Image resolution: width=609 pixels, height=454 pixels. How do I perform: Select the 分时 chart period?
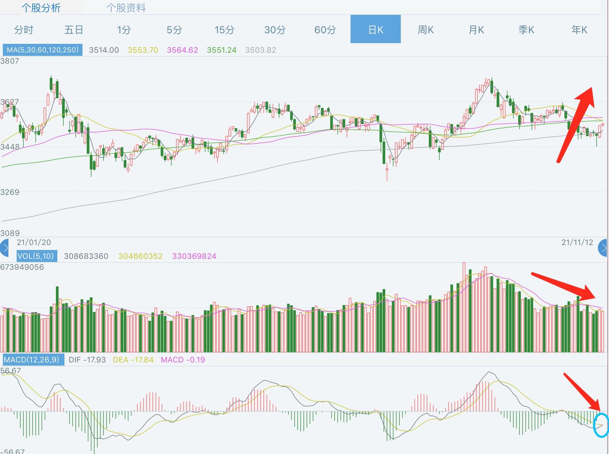coord(24,30)
